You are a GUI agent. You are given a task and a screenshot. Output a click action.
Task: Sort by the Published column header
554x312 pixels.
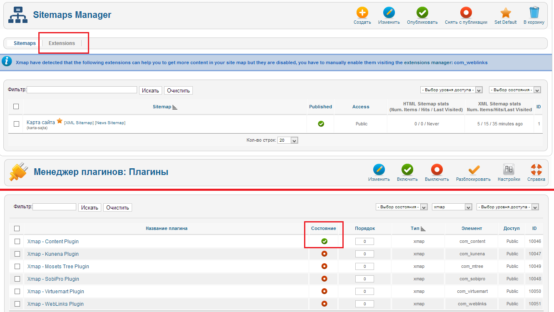[x=320, y=107]
